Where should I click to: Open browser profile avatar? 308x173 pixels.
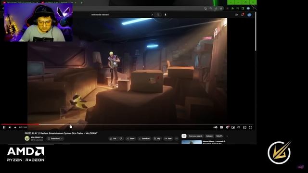coord(248,9)
